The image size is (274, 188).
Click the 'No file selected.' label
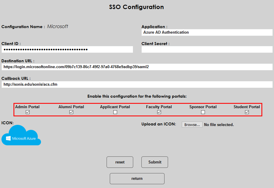pyautogui.click(x=219, y=125)
